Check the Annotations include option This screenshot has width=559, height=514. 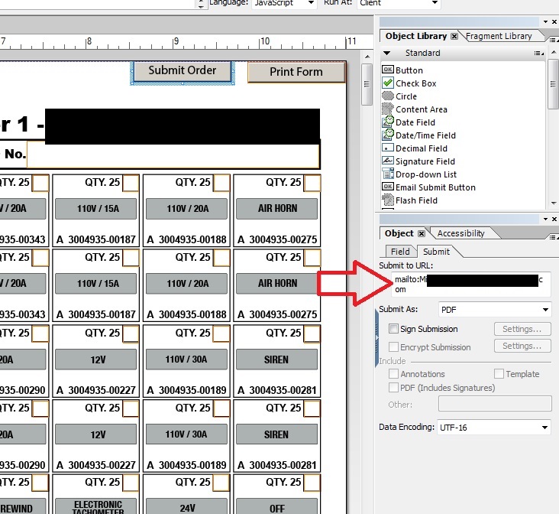[x=393, y=373]
